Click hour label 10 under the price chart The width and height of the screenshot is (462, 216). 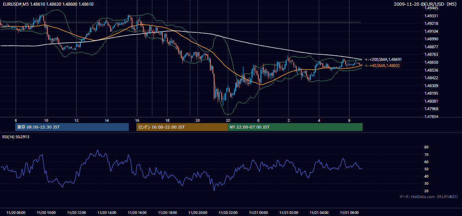coord(46,120)
